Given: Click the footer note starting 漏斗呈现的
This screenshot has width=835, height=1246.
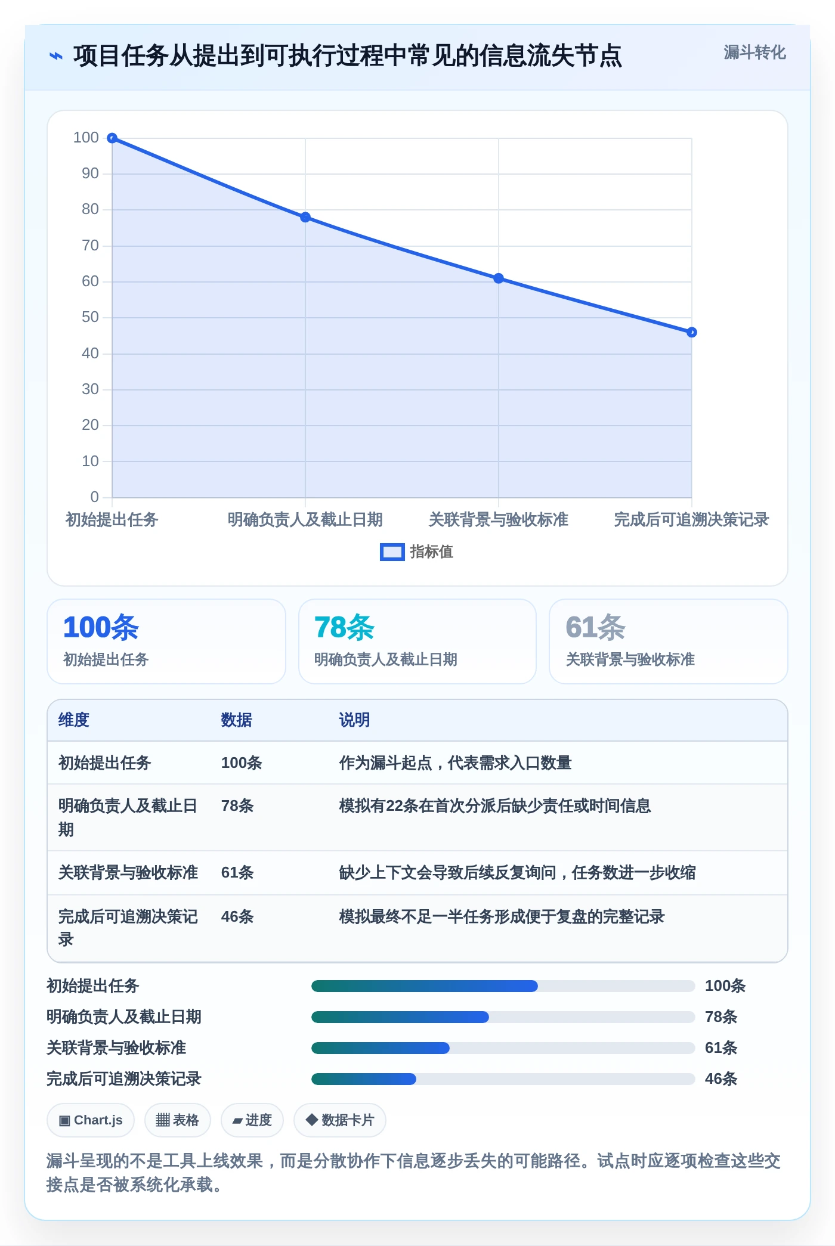Looking at the screenshot, I should (414, 1172).
